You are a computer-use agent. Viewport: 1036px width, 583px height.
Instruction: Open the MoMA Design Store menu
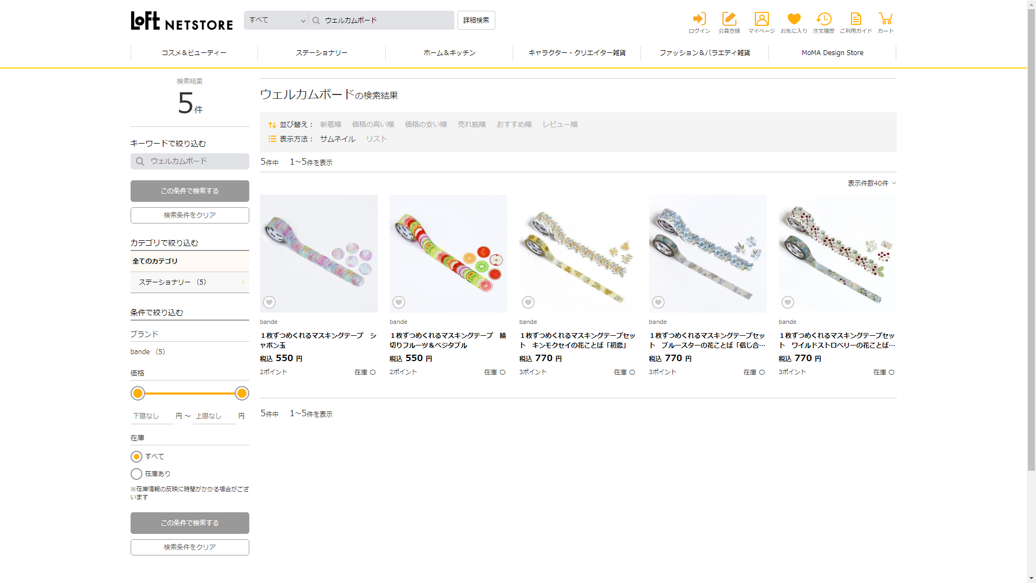pos(832,53)
